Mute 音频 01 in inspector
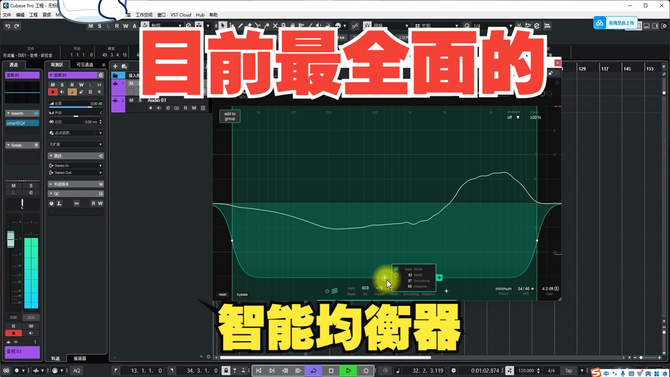 pos(53,85)
